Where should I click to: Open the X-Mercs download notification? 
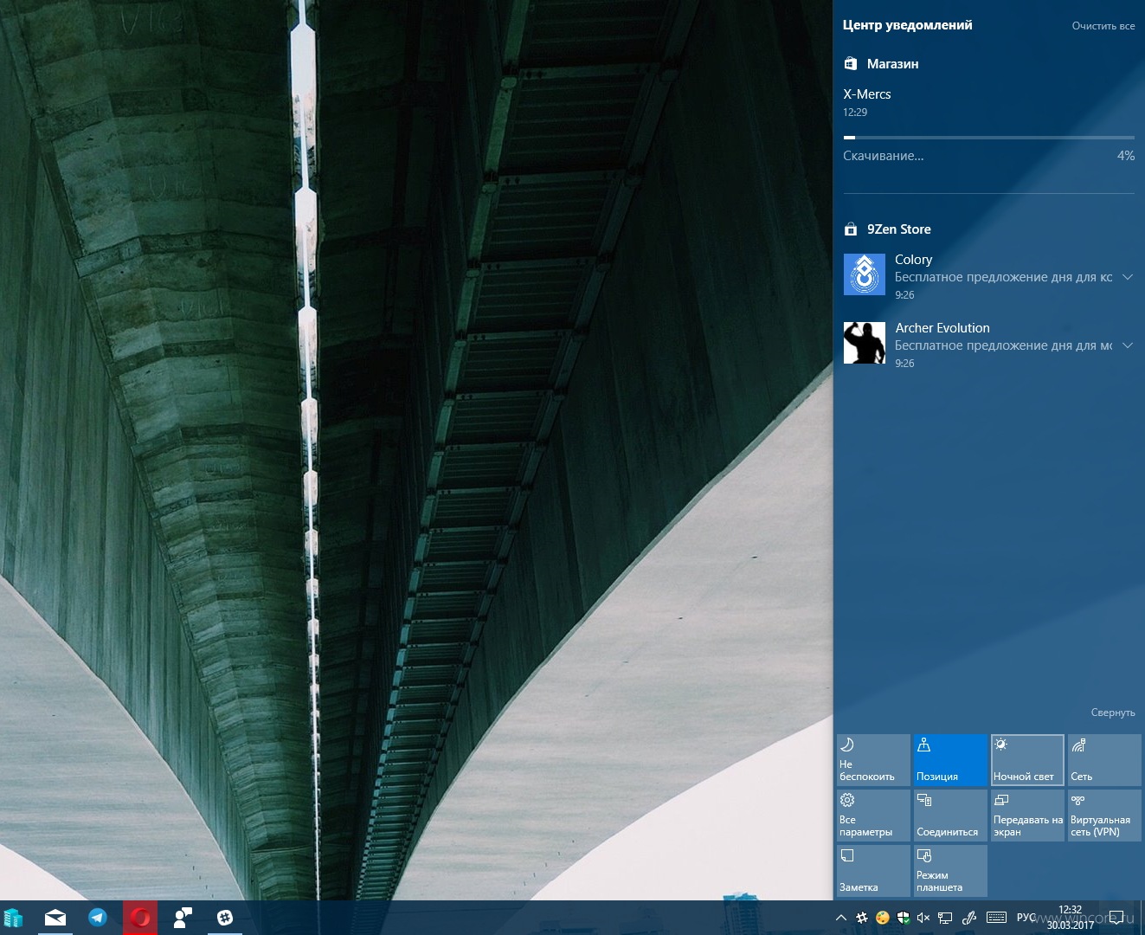point(988,126)
